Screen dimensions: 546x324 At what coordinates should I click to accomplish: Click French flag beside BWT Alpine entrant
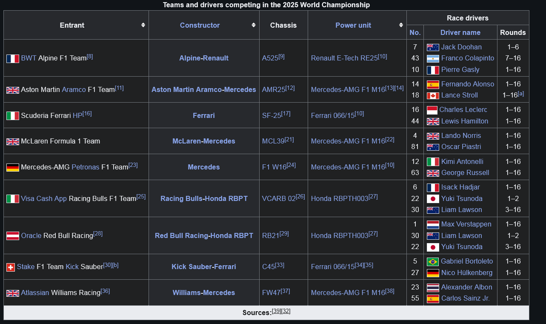(x=13, y=59)
